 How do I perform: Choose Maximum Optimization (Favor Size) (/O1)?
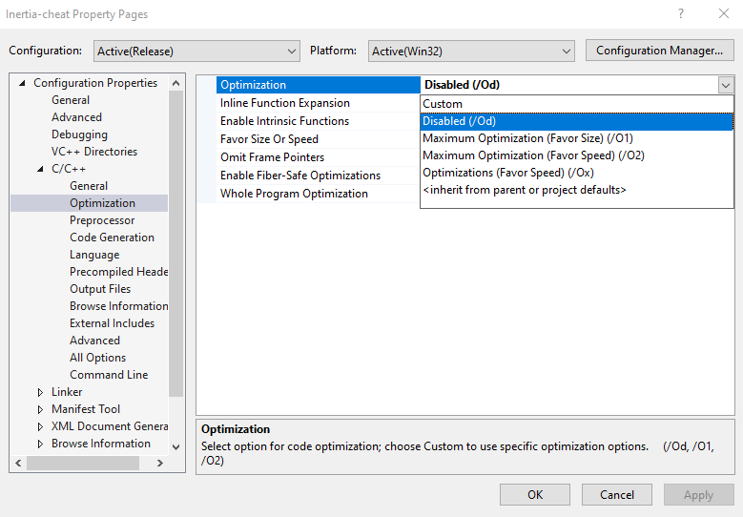[527, 138]
